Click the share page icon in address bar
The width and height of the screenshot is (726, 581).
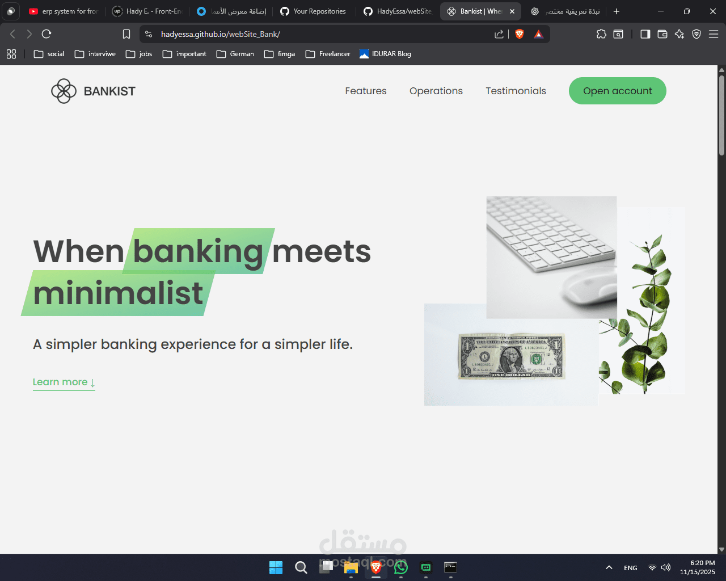[x=499, y=34]
